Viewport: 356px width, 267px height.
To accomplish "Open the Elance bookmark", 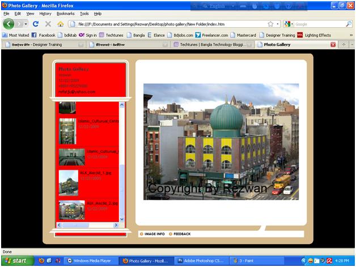I will click(156, 35).
